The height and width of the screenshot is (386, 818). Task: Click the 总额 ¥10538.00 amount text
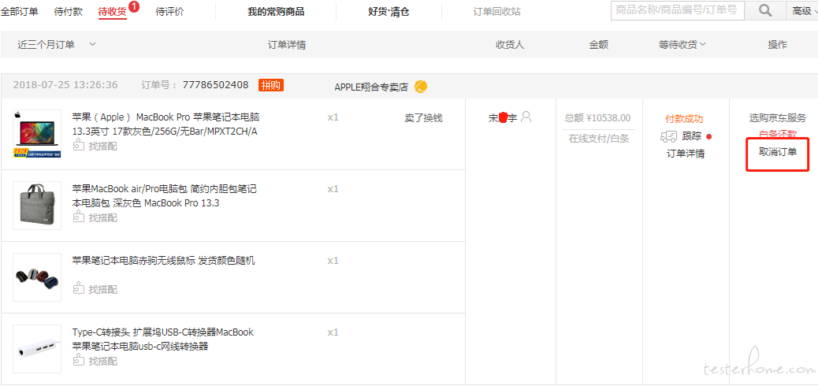(597, 118)
